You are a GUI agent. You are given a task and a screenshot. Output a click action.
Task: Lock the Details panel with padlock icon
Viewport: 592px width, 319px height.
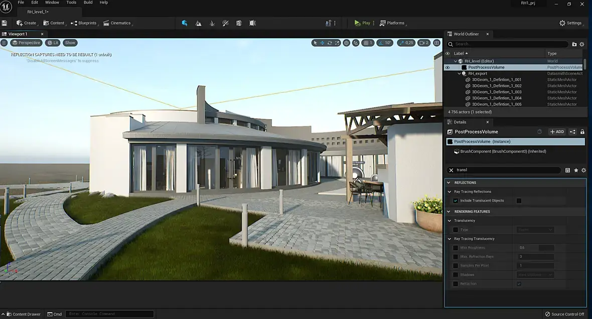[582, 132]
